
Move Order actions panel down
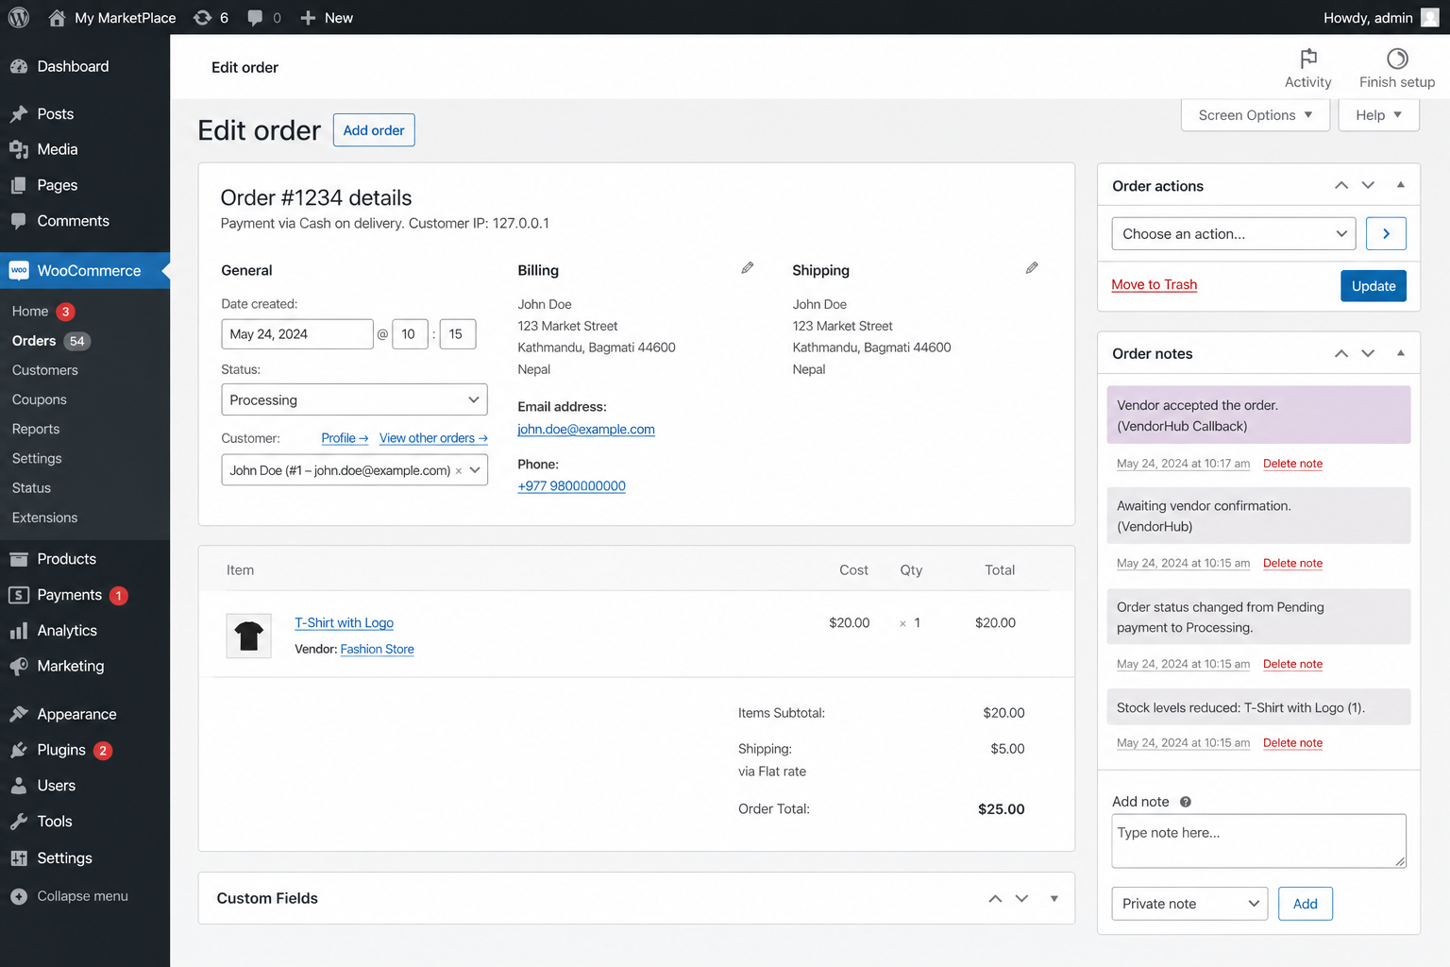[x=1368, y=185]
